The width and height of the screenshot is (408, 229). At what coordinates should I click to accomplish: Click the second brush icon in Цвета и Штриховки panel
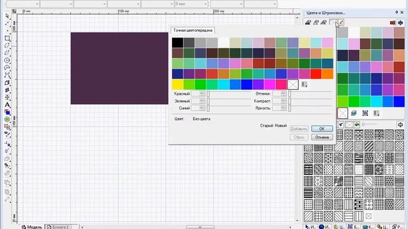pos(316,23)
